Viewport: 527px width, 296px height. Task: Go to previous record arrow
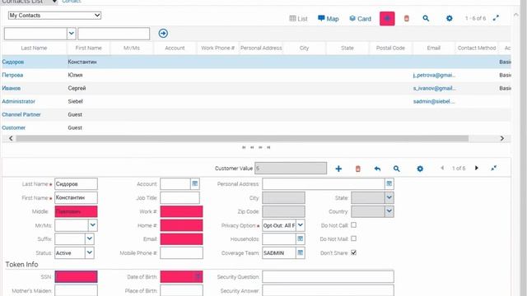coord(442,168)
